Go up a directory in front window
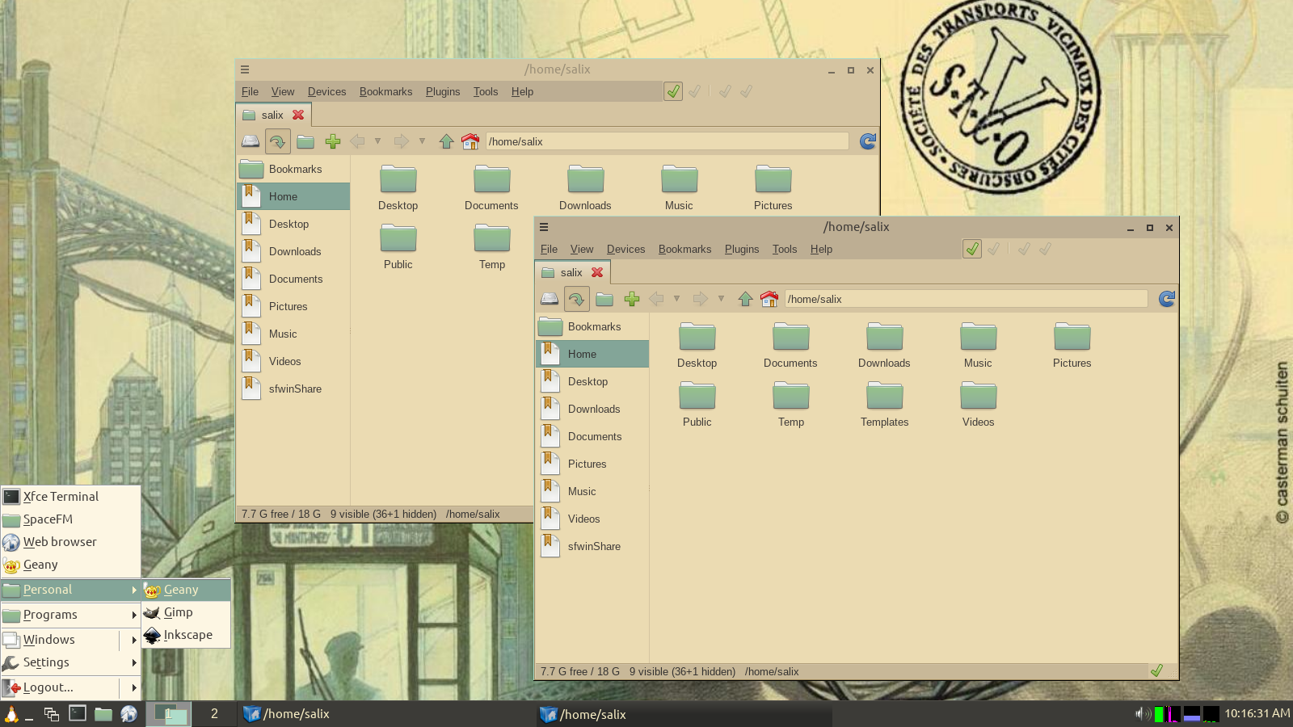This screenshot has width=1293, height=727. [745, 299]
